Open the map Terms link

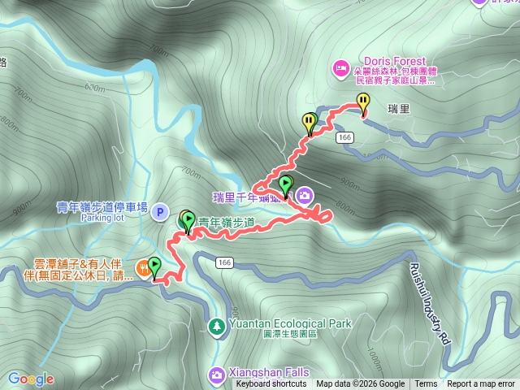pos(426,384)
